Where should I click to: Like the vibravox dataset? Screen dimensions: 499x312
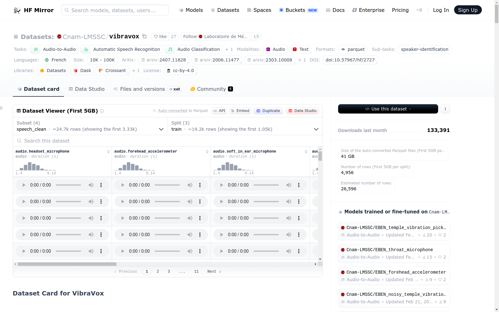point(160,37)
